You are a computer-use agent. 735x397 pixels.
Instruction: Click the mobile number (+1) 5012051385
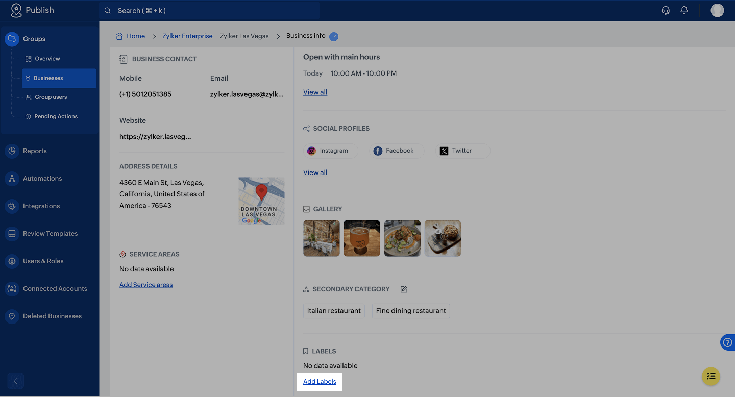coord(145,94)
